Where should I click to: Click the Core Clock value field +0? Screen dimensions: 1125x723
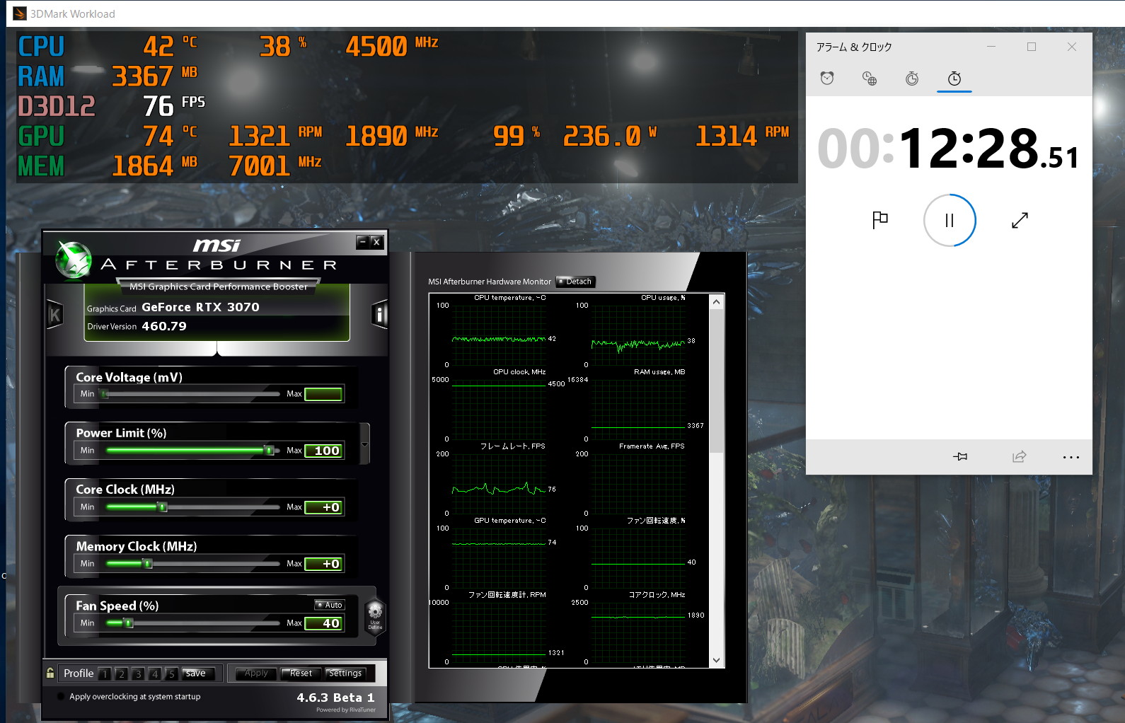click(x=324, y=507)
